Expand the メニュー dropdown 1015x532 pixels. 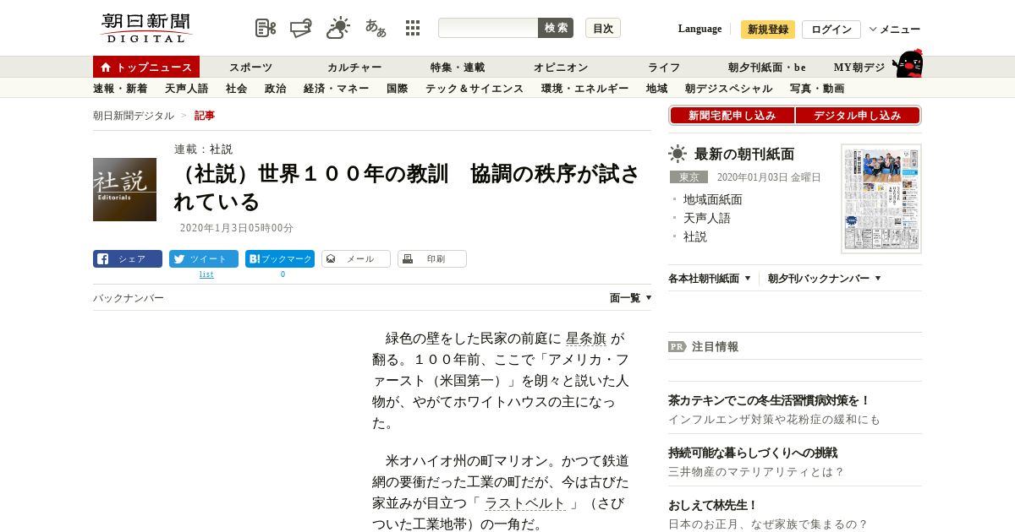[x=895, y=30]
